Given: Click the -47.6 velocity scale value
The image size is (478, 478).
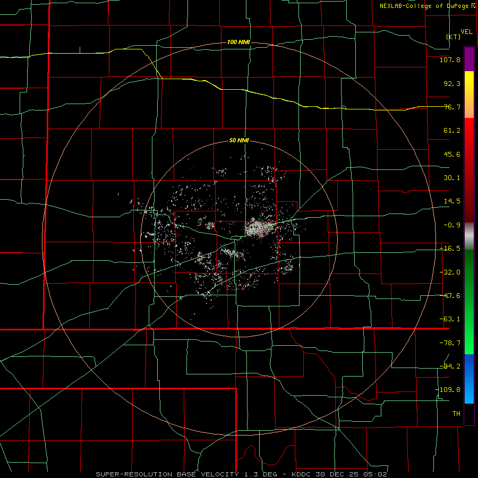Looking at the screenshot, I should pos(450,296).
